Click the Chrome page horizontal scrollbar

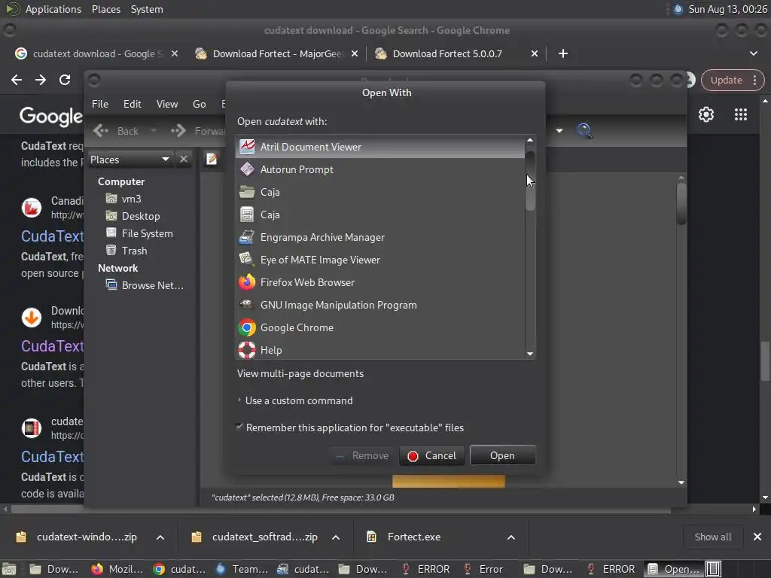[341, 510]
